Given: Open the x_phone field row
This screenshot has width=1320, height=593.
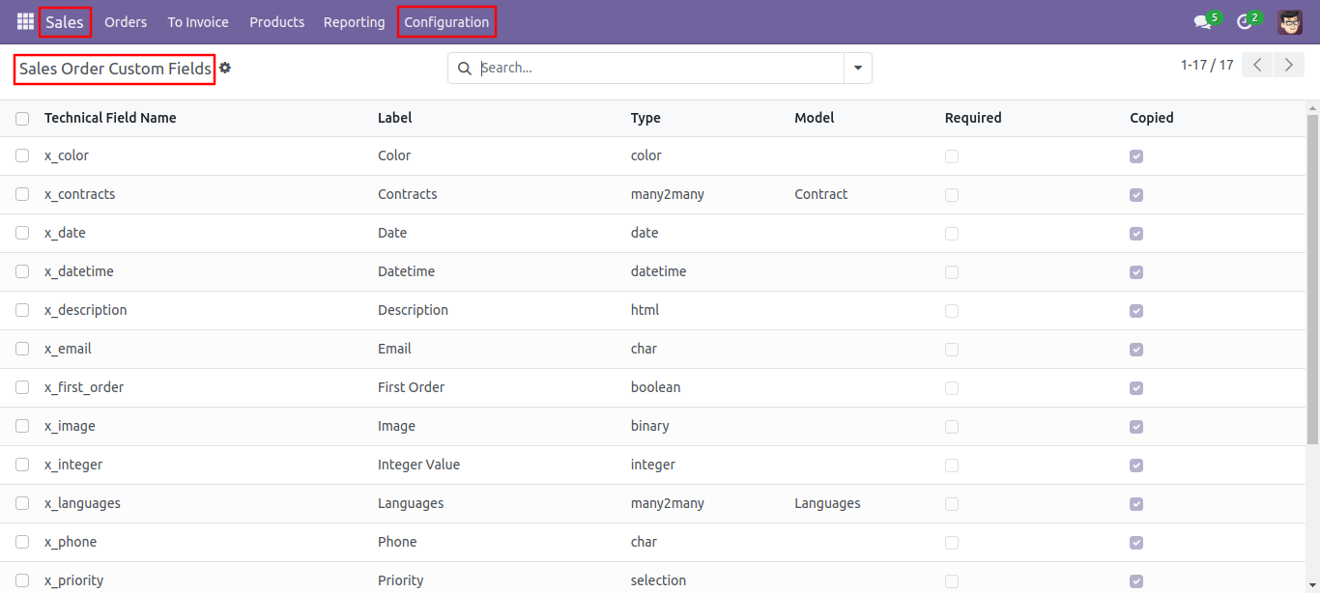Looking at the screenshot, I should click(x=653, y=542).
